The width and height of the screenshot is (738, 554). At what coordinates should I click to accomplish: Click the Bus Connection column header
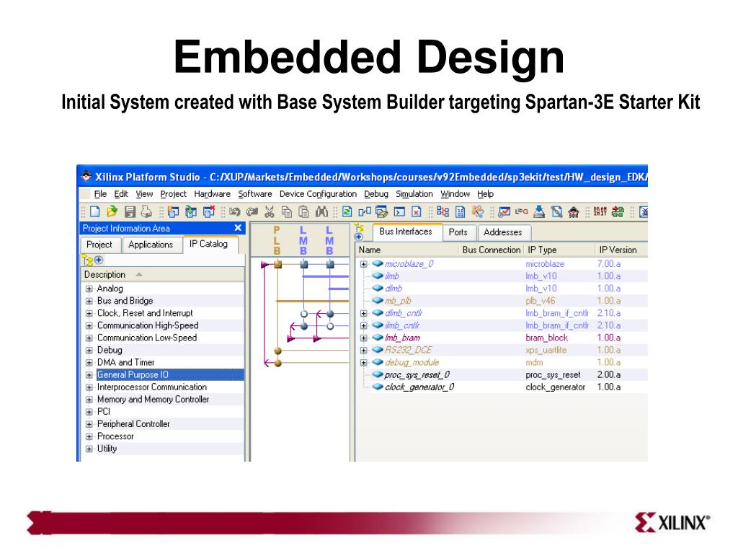pyautogui.click(x=492, y=250)
